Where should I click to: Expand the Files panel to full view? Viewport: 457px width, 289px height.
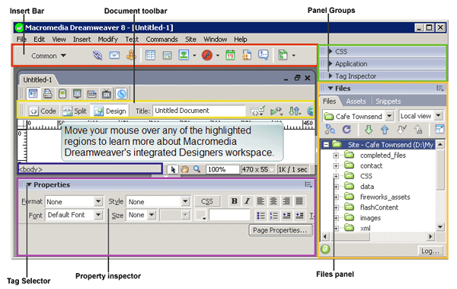[439, 129]
